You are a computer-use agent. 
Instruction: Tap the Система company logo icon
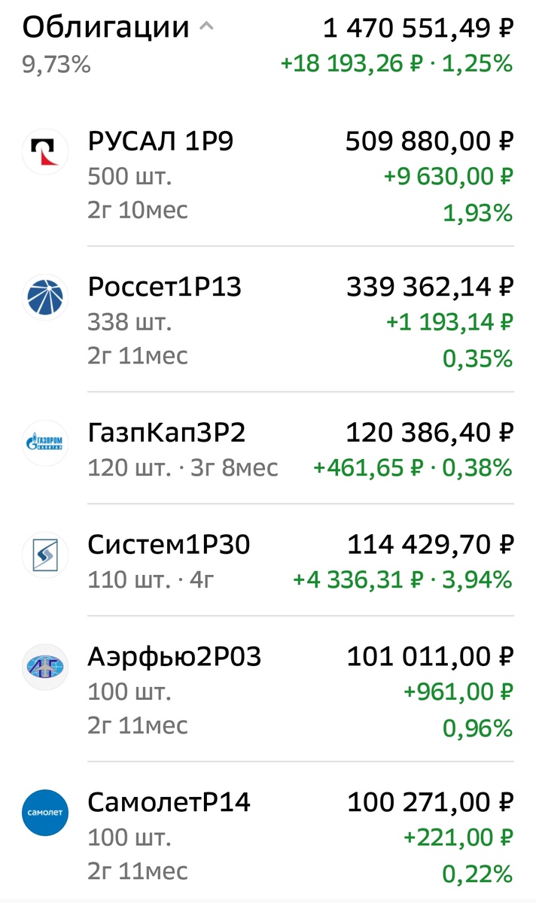[x=45, y=555]
